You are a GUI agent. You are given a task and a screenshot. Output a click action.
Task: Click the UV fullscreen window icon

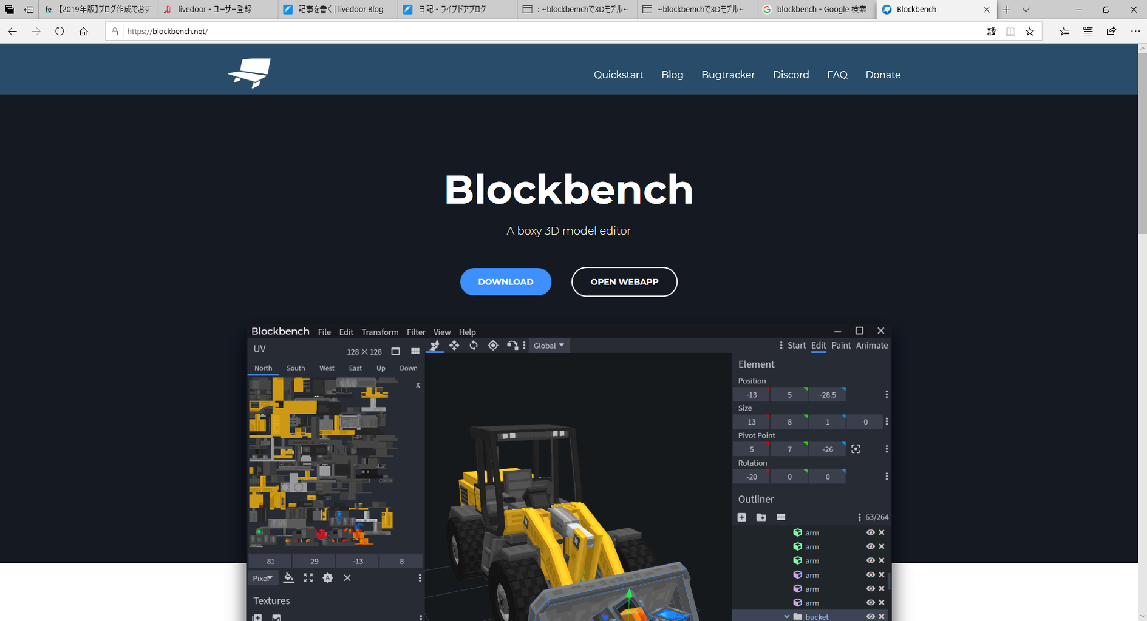point(396,352)
